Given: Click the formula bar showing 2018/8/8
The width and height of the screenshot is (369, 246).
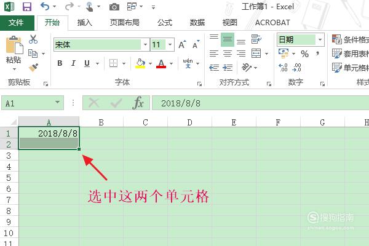Looking at the screenshot, I should coord(261,103).
